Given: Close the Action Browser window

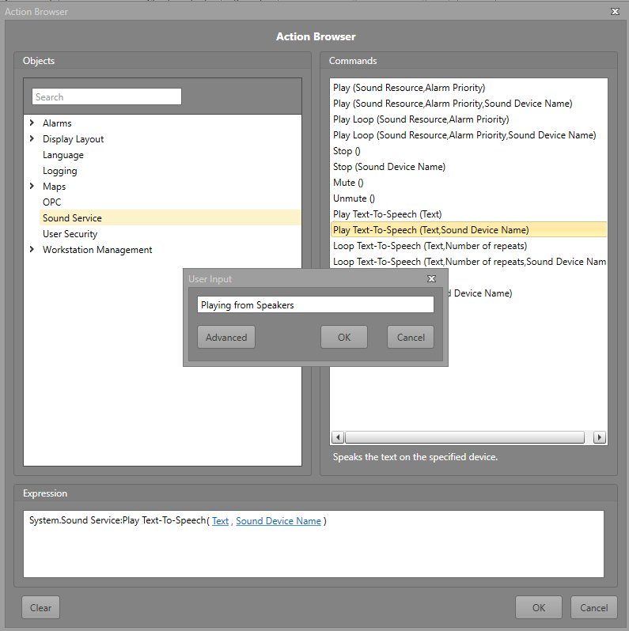Looking at the screenshot, I should click(615, 12).
